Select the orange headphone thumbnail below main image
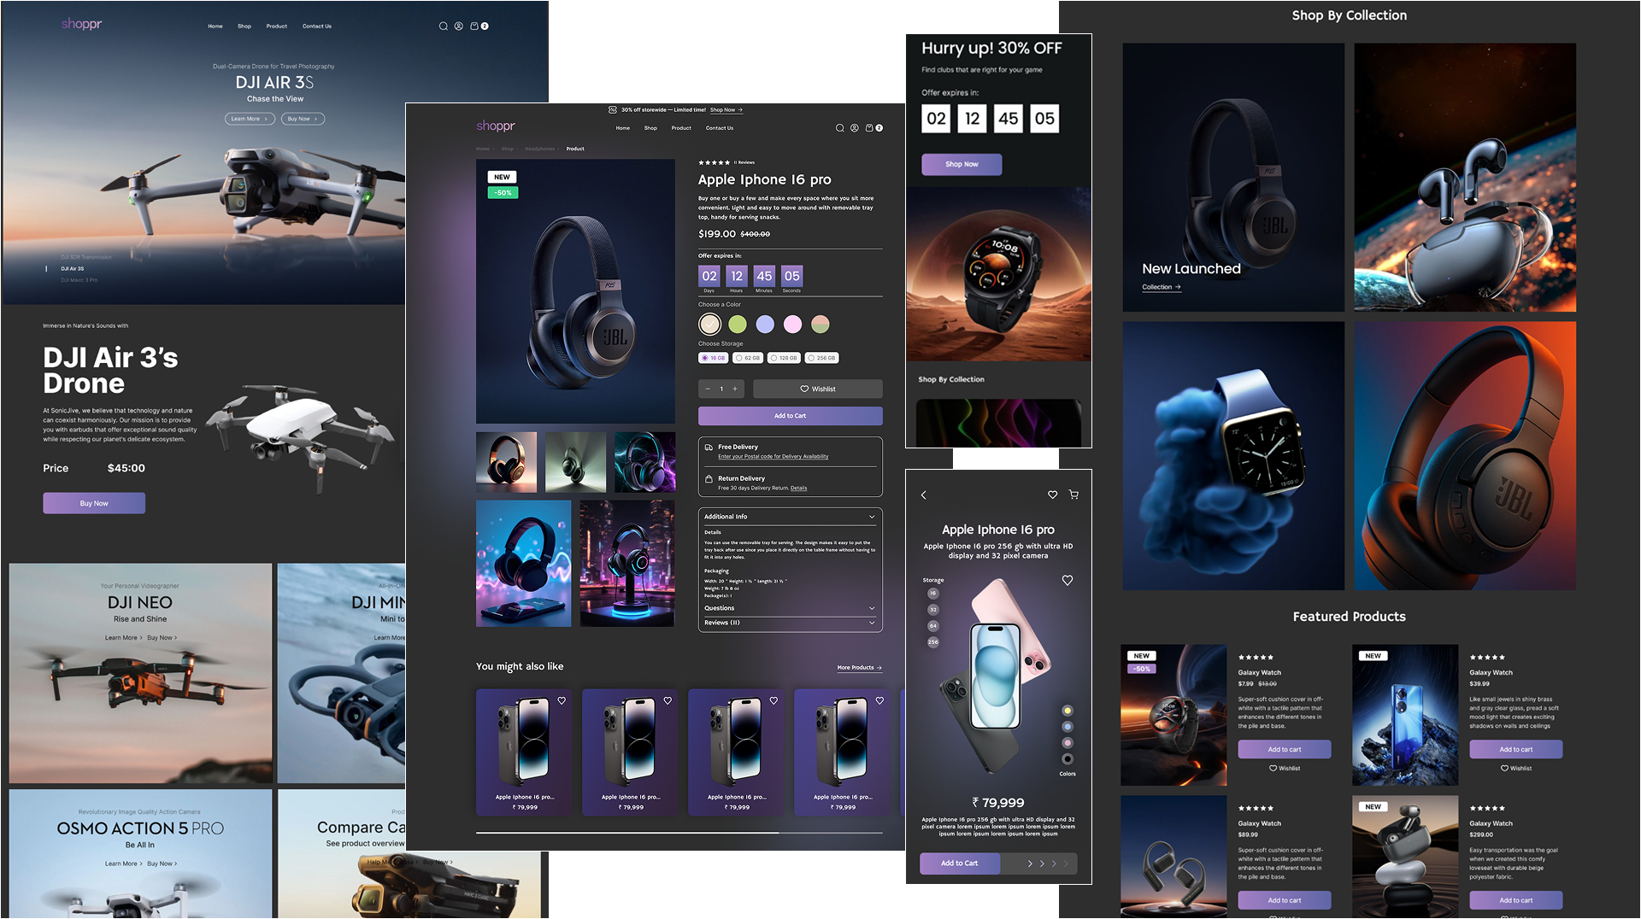The height and width of the screenshot is (919, 1641). [x=506, y=462]
